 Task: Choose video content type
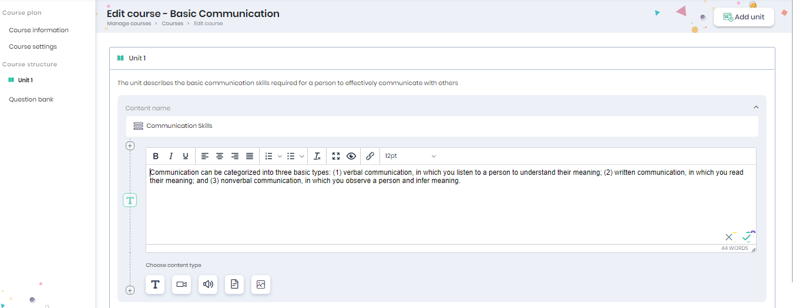182,285
